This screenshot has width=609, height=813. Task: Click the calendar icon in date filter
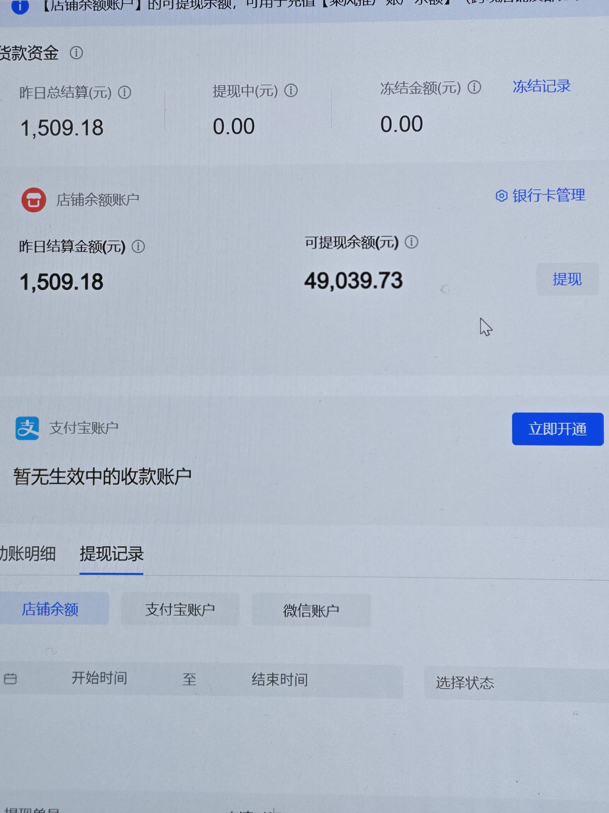[x=10, y=679]
